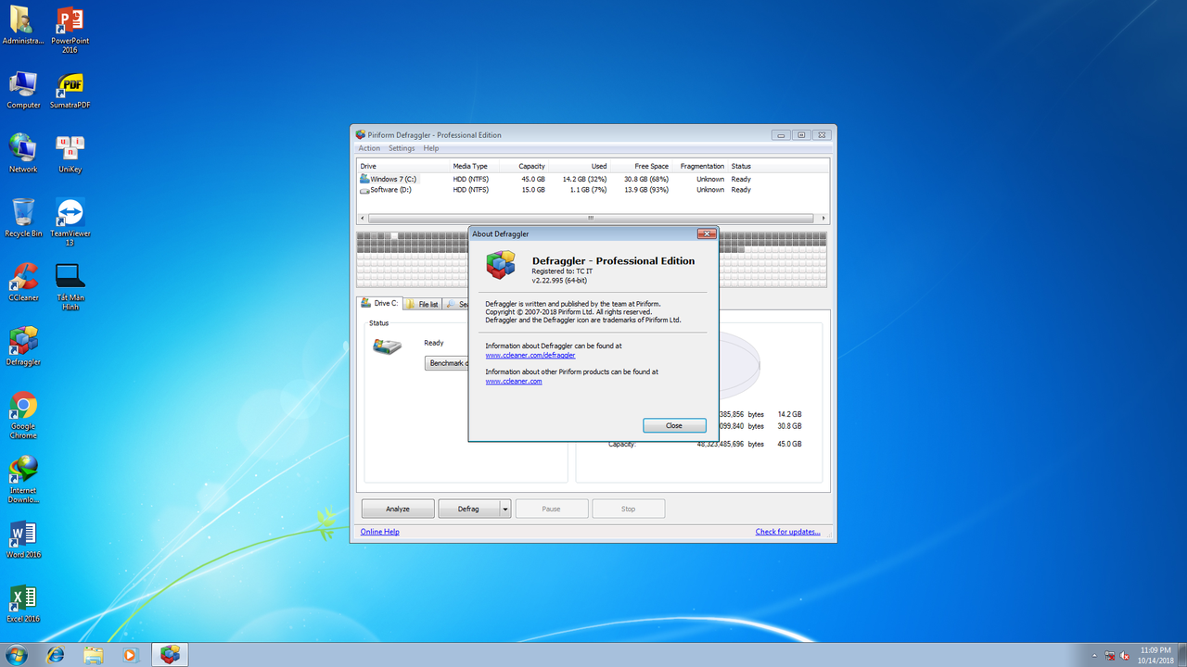Open the Defrag dropdown arrow
Image resolution: width=1187 pixels, height=667 pixels.
click(x=505, y=509)
